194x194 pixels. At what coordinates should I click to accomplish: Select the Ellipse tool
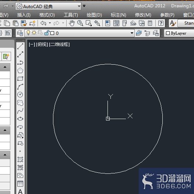pyautogui.click(x=20, y=119)
